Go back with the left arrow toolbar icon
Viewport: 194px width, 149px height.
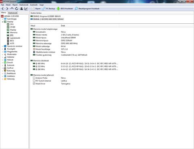pyautogui.click(x=3, y=9)
